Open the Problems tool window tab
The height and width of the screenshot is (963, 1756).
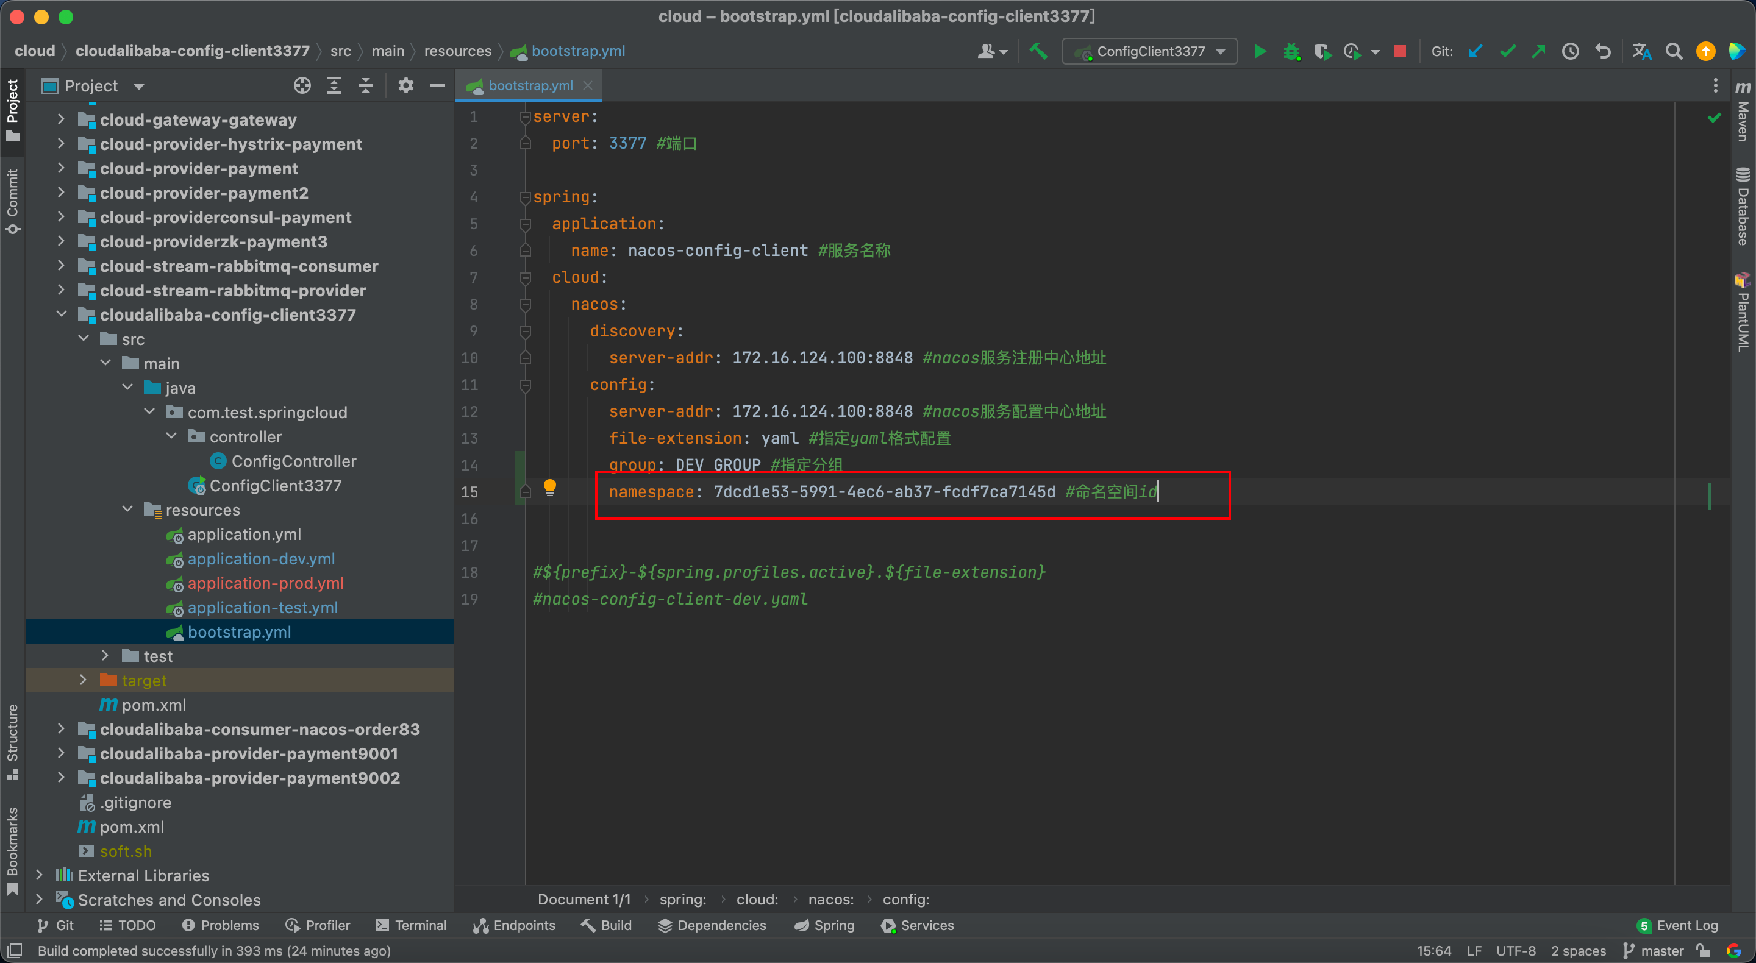(x=220, y=925)
